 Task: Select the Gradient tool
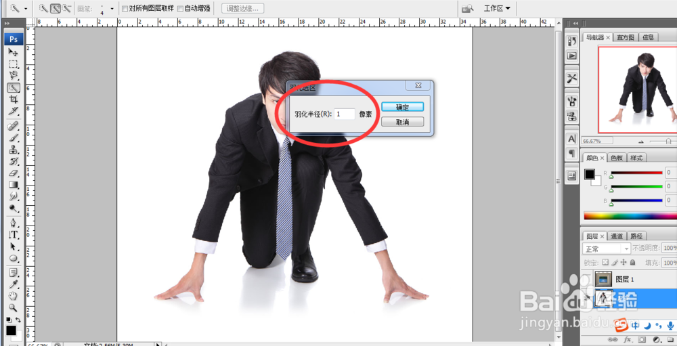click(14, 184)
